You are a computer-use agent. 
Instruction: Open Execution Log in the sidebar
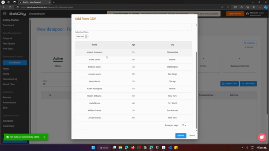point(10,79)
